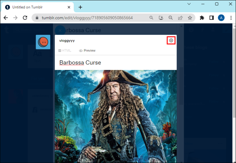Share this page icon

pos(180,18)
